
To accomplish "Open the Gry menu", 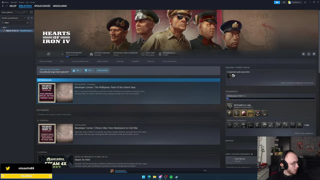I will click(27, 2).
